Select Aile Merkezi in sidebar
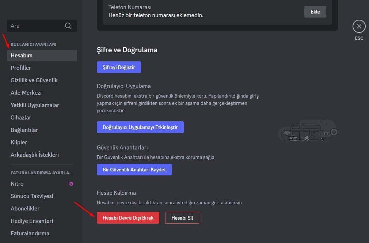369x243 pixels. coord(26,93)
